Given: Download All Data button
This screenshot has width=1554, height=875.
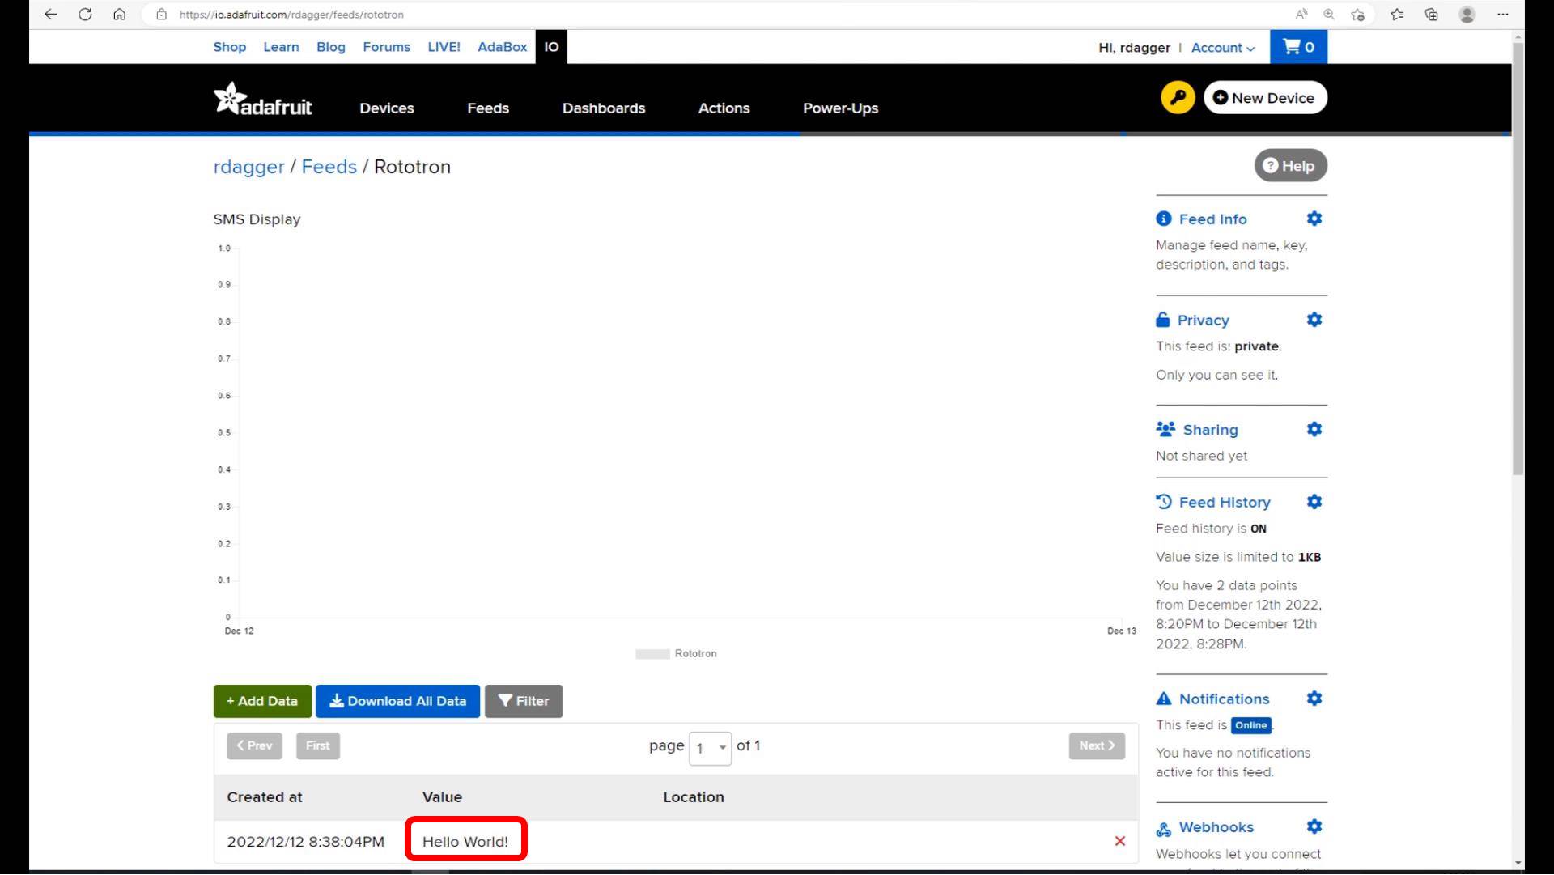Looking at the screenshot, I should (397, 702).
